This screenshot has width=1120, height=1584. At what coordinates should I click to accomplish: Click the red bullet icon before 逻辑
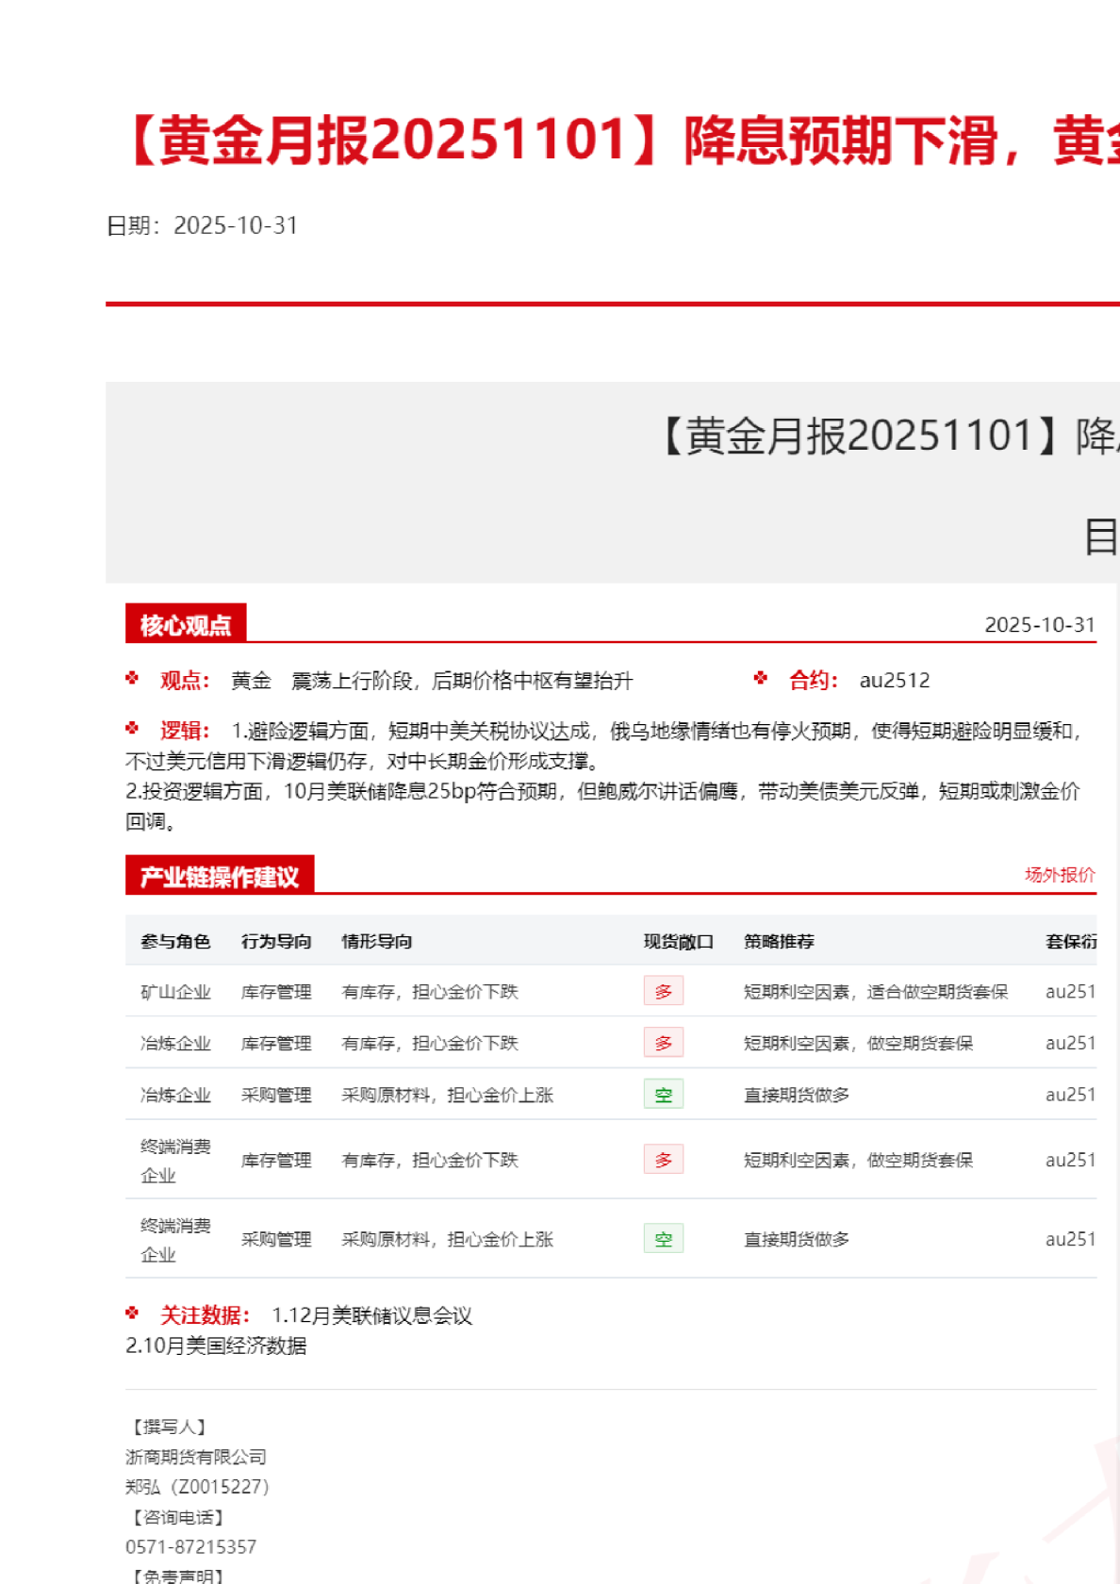click(x=132, y=728)
